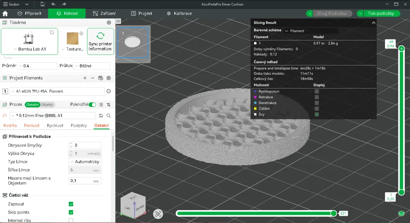Open printer settings gear in Tiskárna
Viewport: 410px width, 223px height.
[109, 23]
